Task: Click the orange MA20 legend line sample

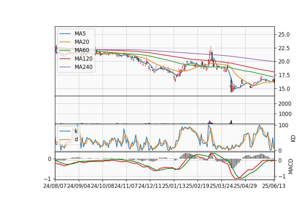Action: click(65, 42)
